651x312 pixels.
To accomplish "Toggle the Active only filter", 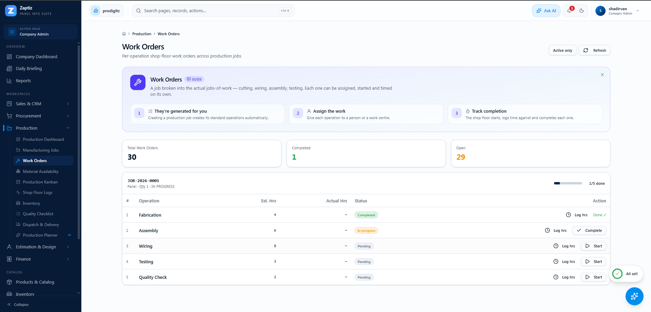I will click(563, 50).
